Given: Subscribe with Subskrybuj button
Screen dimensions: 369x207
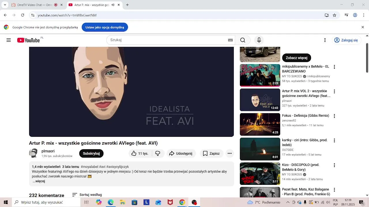Looking at the screenshot, I should pyautogui.click(x=91, y=154).
